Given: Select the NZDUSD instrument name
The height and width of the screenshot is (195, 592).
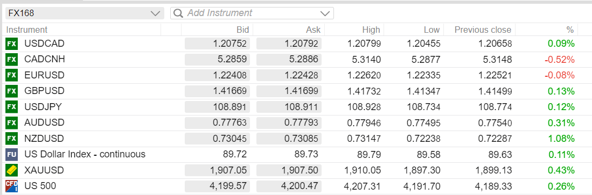Looking at the screenshot, I should [44, 139].
